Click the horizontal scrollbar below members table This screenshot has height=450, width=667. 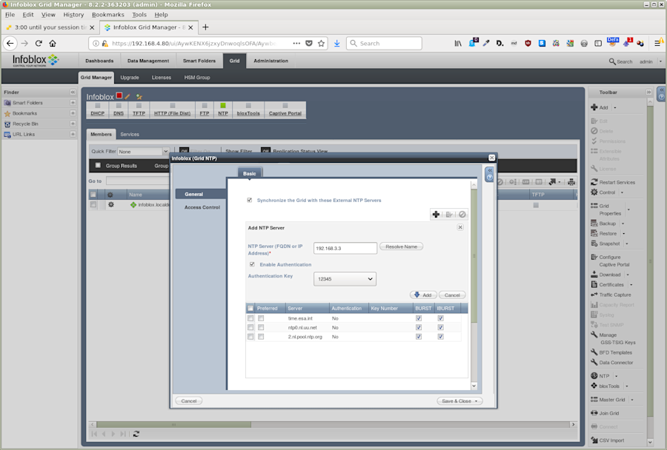tap(173, 425)
